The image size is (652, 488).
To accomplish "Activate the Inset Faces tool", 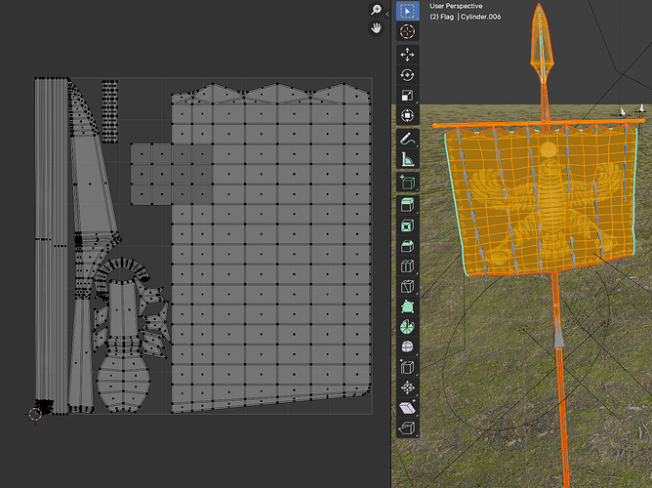I will pos(408,225).
